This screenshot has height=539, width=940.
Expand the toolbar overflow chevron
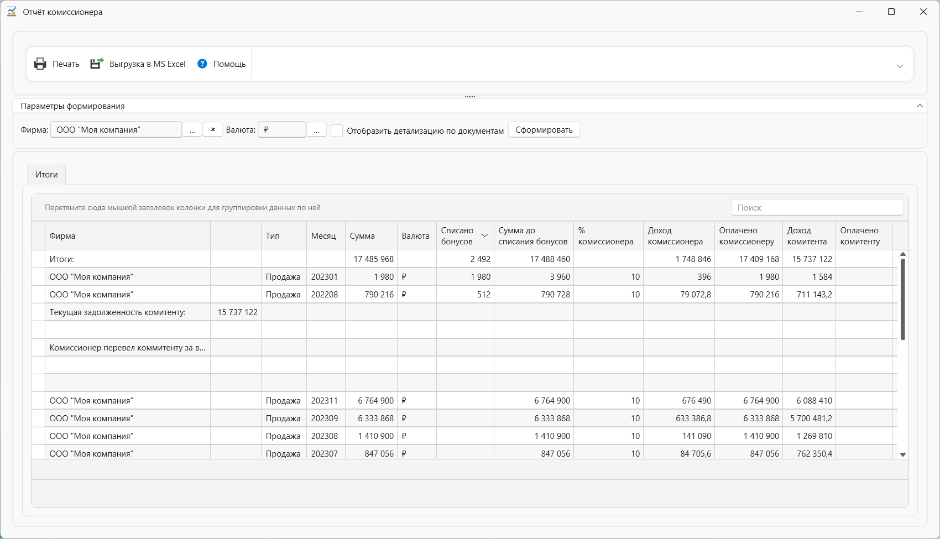pyautogui.click(x=900, y=66)
